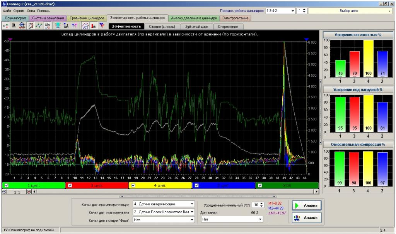This screenshot has height=234, width=396.
Task: Click the M1=0.32 marker value text
Action: [275, 203]
